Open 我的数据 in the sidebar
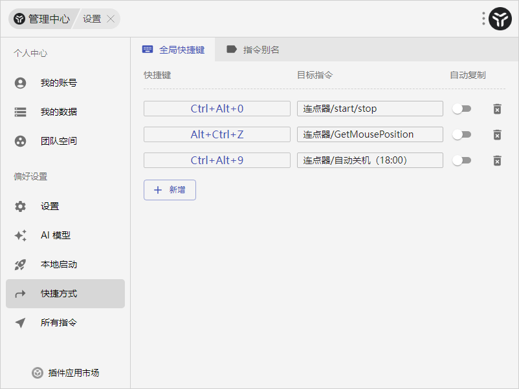The width and height of the screenshot is (519, 389). tap(58, 112)
